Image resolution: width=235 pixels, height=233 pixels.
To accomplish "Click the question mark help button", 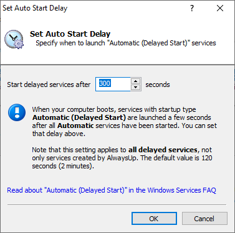I will coord(192,8).
